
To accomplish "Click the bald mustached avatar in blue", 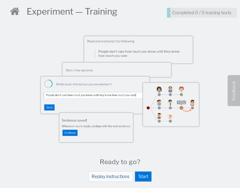I will (x=170, y=89).
